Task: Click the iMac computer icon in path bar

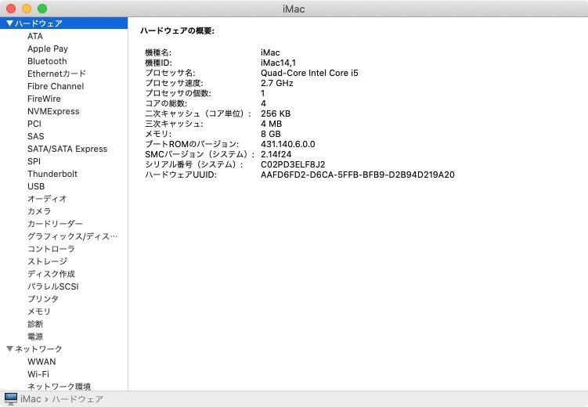Action: click(11, 398)
